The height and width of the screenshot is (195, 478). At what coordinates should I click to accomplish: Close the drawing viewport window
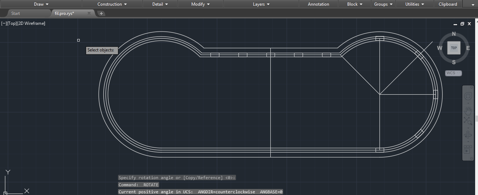[469, 24]
